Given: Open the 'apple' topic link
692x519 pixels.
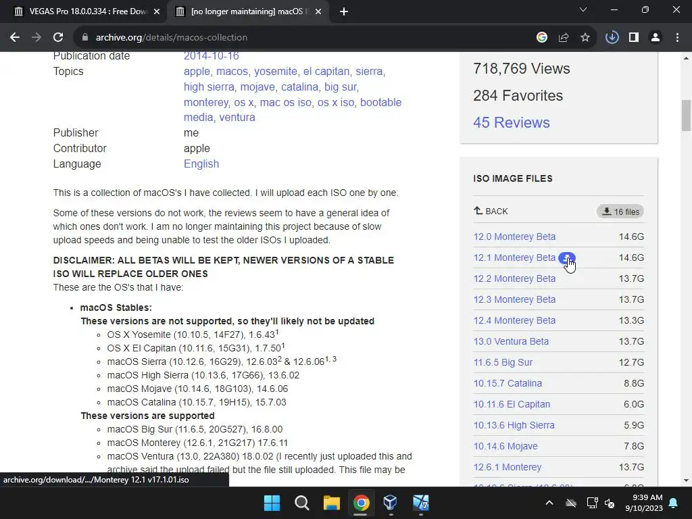Looking at the screenshot, I should pos(197,72).
